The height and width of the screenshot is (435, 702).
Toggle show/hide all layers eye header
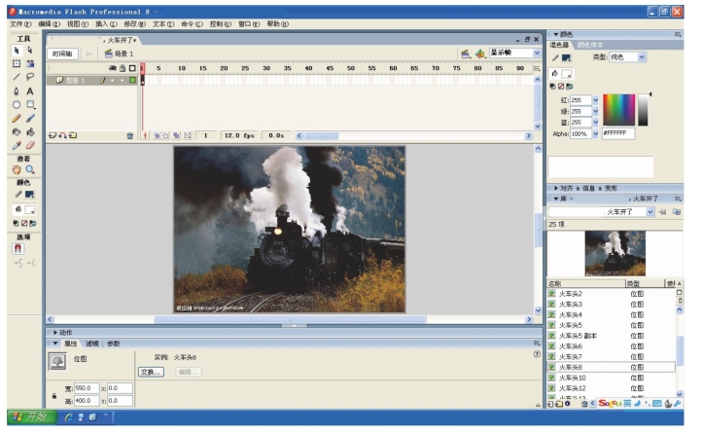[x=113, y=68]
